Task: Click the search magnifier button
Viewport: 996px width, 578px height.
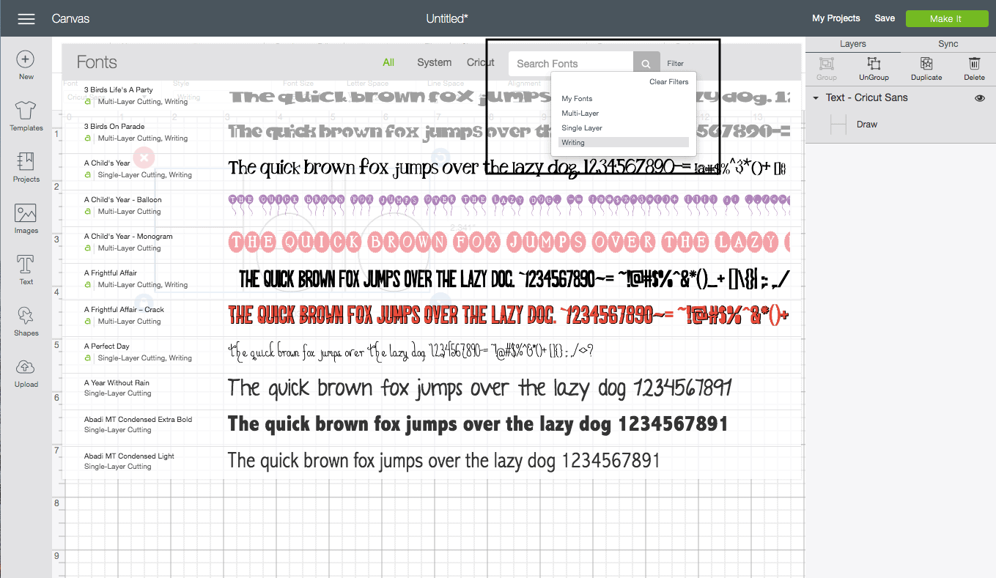Action: point(646,64)
